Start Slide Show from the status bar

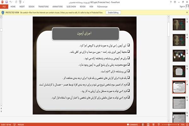click(159, 124)
